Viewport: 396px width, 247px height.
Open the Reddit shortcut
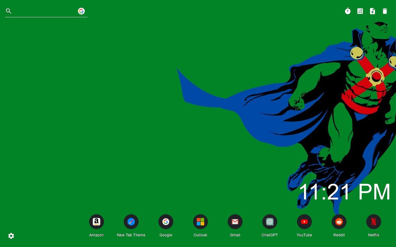click(339, 222)
